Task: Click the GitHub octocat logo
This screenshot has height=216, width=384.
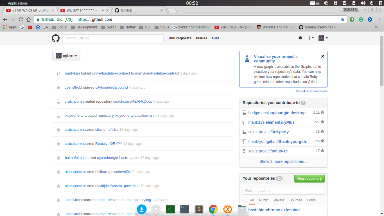Action: (x=56, y=38)
